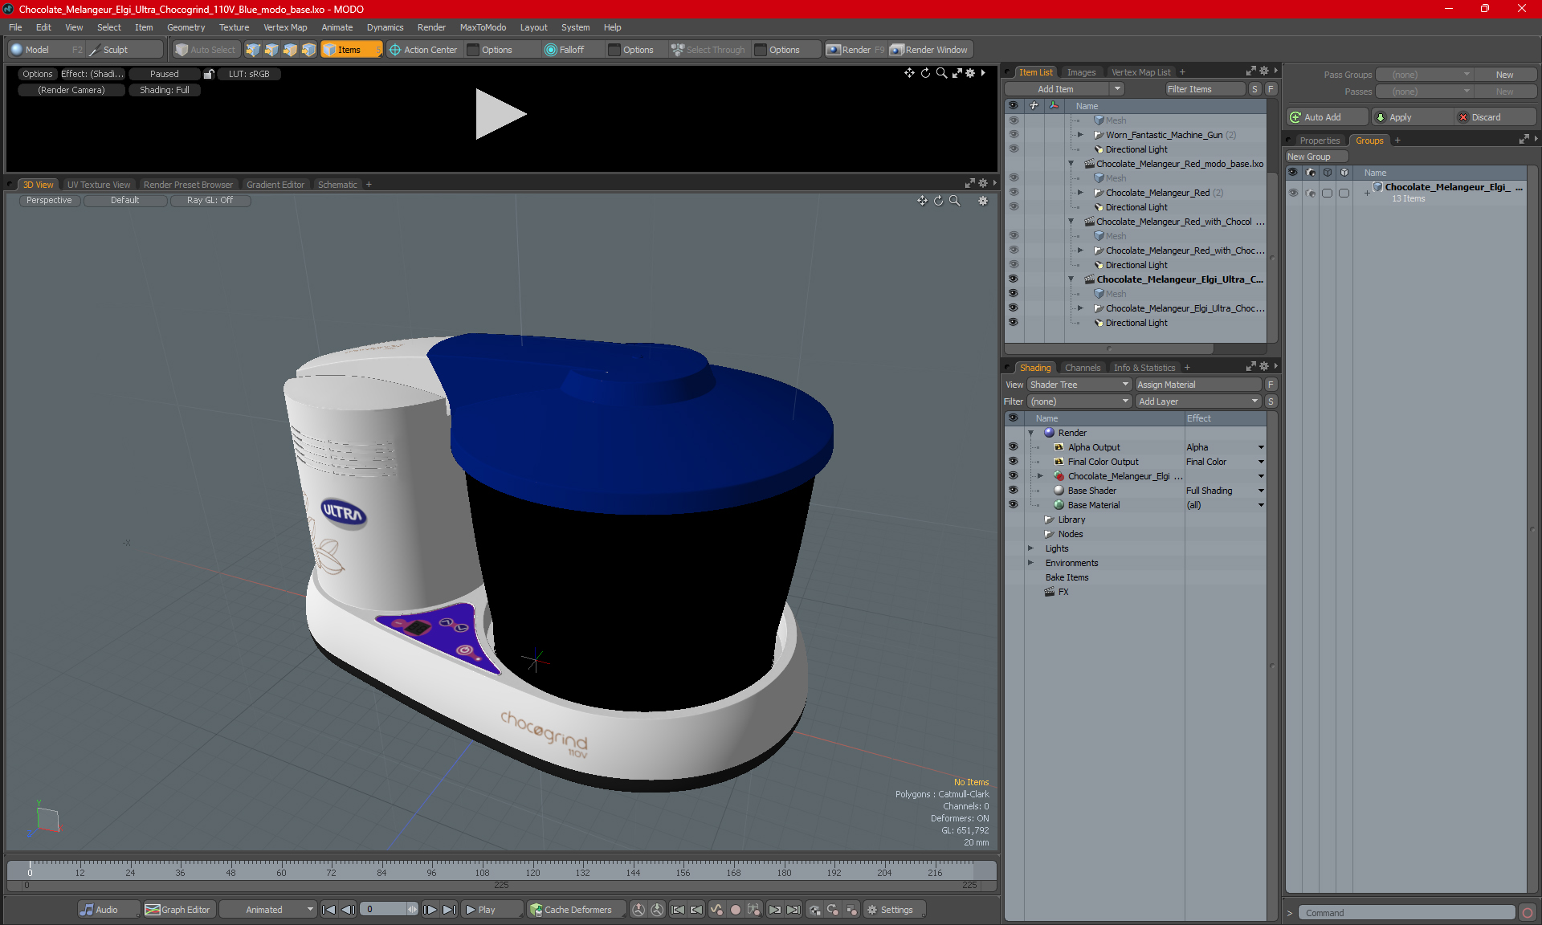The image size is (1542, 925).
Task: Toggle visibility of last Directional Light
Action: [1014, 323]
